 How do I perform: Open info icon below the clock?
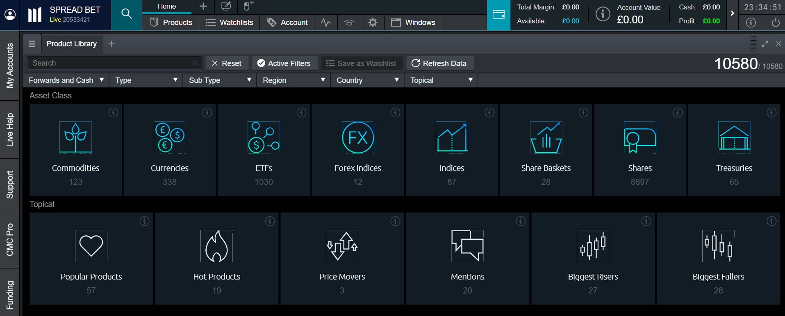click(x=751, y=23)
